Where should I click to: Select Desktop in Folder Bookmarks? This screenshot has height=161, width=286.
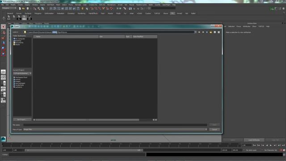pyautogui.click(x=17, y=41)
